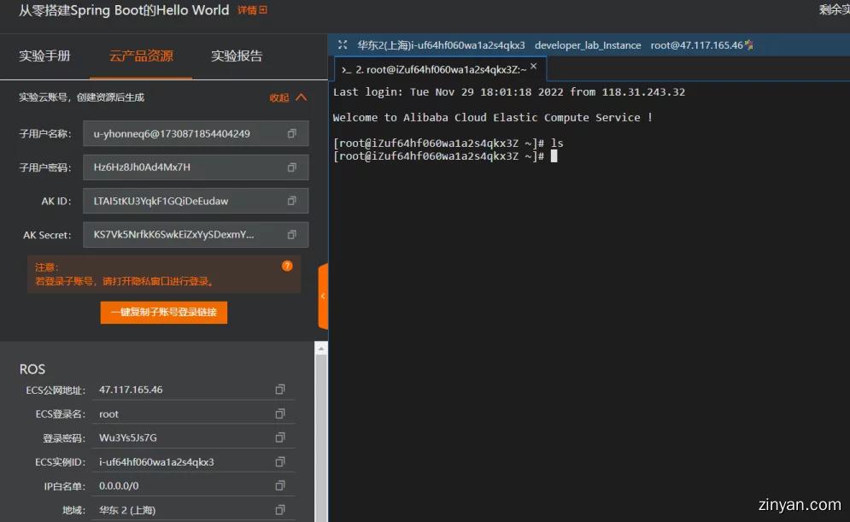Copy the 子用户名称 value

coord(291,133)
